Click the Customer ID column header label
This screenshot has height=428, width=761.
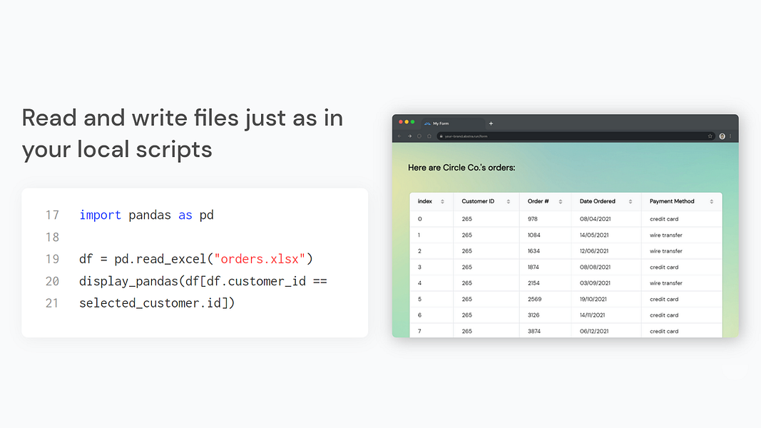point(478,201)
